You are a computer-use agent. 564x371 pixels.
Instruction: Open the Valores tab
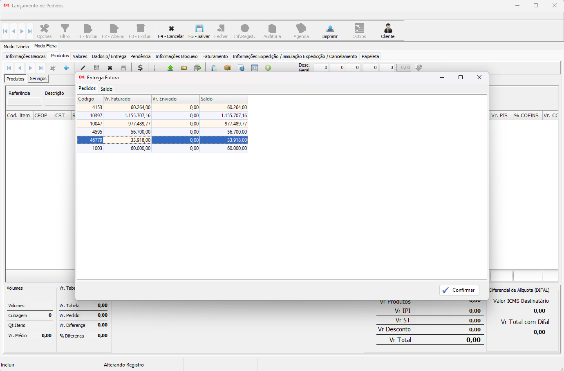80,56
